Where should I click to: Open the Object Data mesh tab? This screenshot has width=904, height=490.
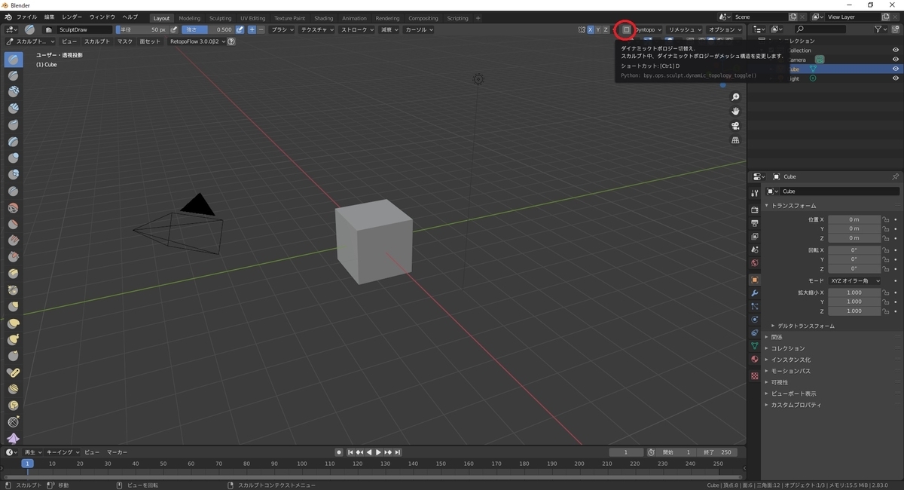(x=754, y=346)
